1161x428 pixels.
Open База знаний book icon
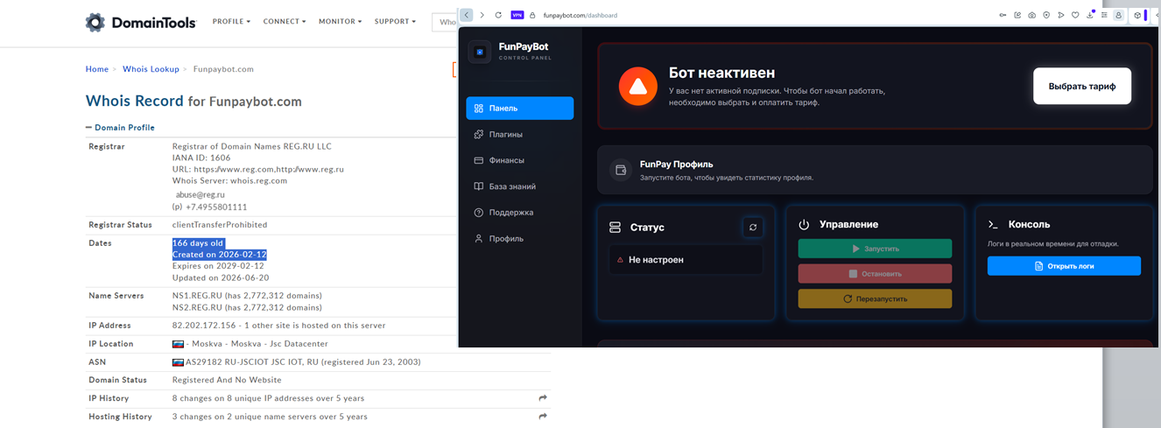click(x=478, y=186)
